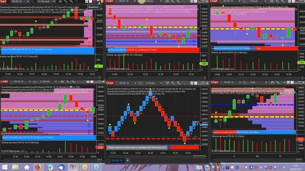The width and height of the screenshot is (305, 171).
Task: Open Chart menu in the 5 Minute chart
Action: click(214, 1)
